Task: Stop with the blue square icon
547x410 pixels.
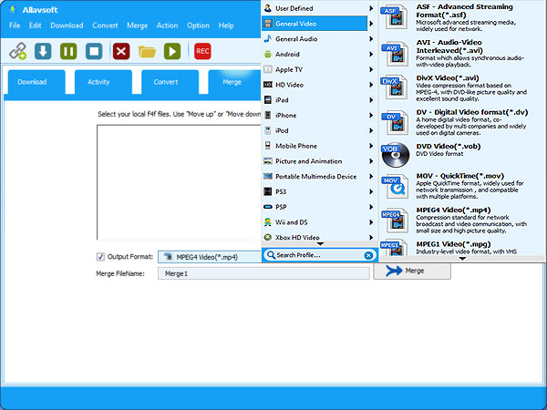Action: 94,51
